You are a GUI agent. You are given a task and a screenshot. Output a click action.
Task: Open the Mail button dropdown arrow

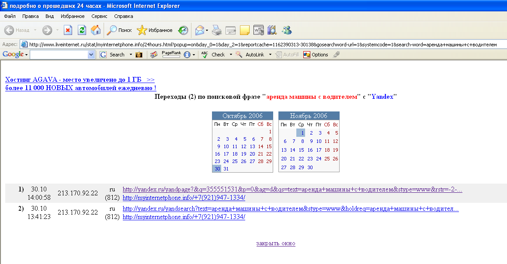click(207, 30)
